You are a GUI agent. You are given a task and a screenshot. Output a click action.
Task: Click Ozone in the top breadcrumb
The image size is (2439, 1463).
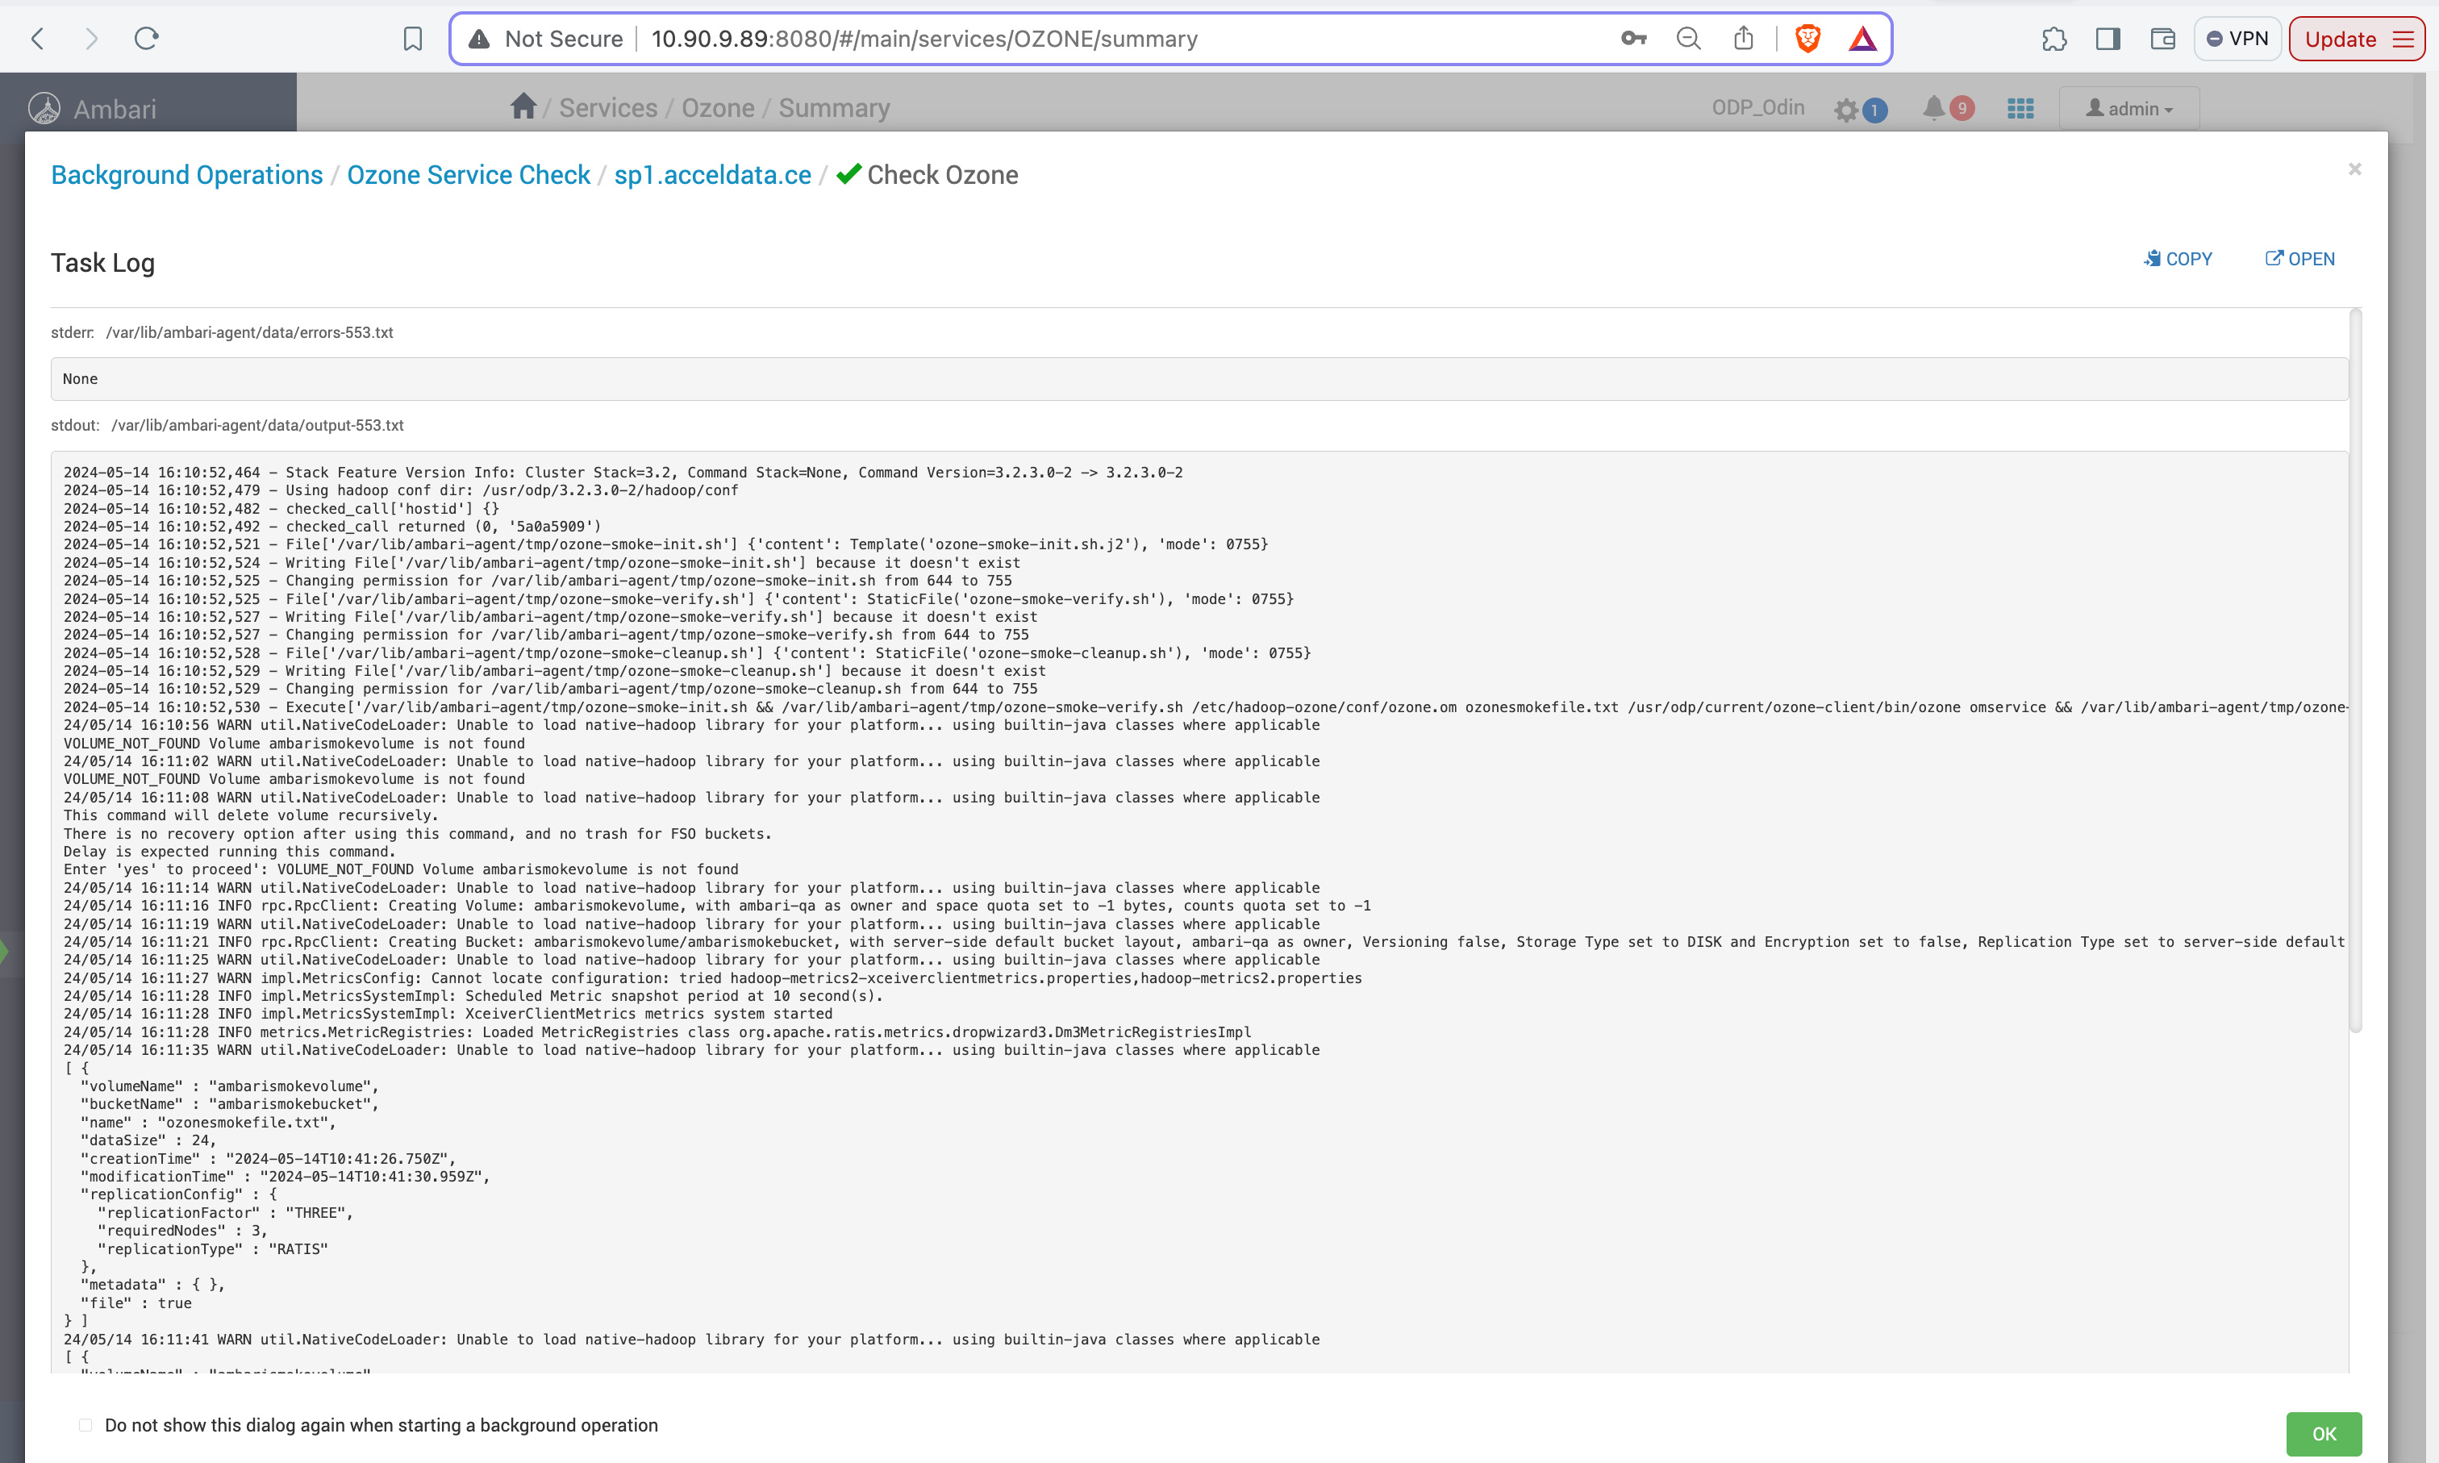tap(718, 107)
